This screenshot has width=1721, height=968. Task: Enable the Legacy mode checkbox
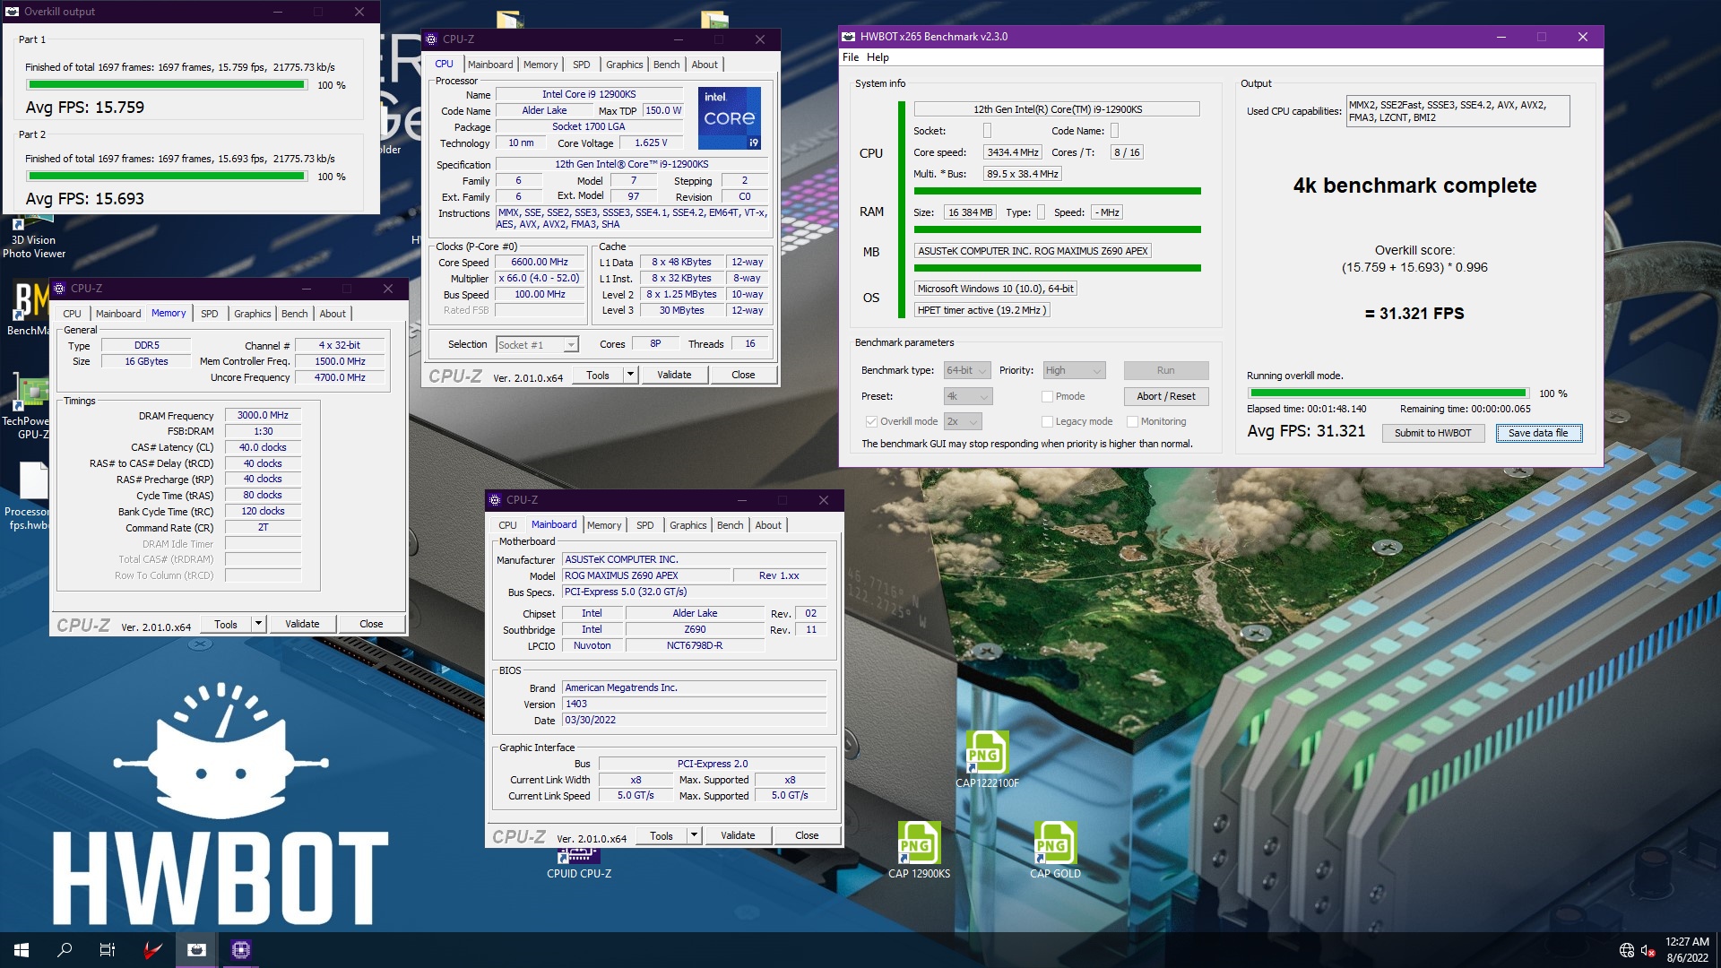[1047, 421]
